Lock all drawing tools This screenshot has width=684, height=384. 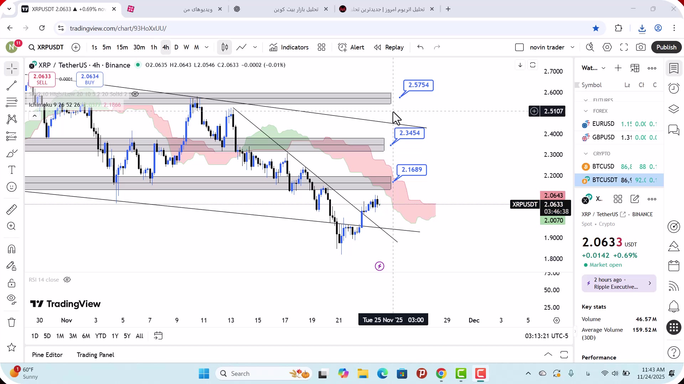pyautogui.click(x=12, y=283)
